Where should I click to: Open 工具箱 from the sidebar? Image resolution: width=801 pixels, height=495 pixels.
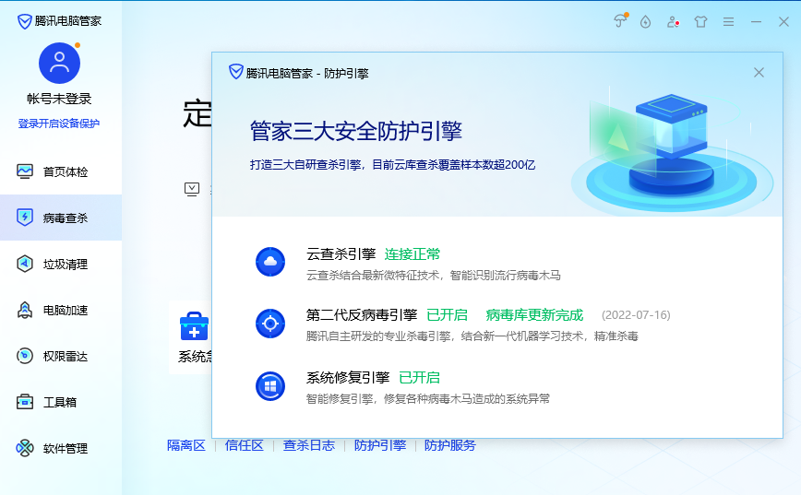[61, 402]
